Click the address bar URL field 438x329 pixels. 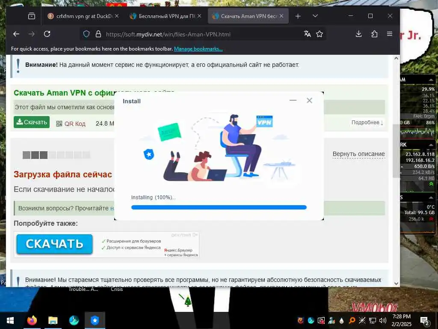pyautogui.click(x=202, y=34)
